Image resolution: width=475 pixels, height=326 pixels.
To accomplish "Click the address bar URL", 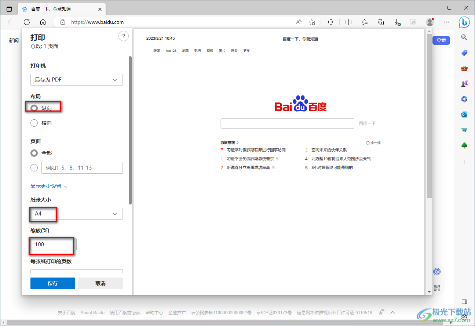I will [97, 22].
